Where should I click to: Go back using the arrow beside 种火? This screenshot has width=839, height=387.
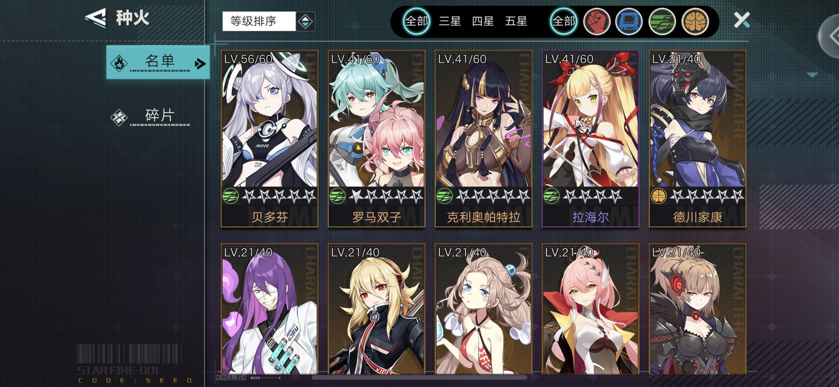click(x=96, y=18)
